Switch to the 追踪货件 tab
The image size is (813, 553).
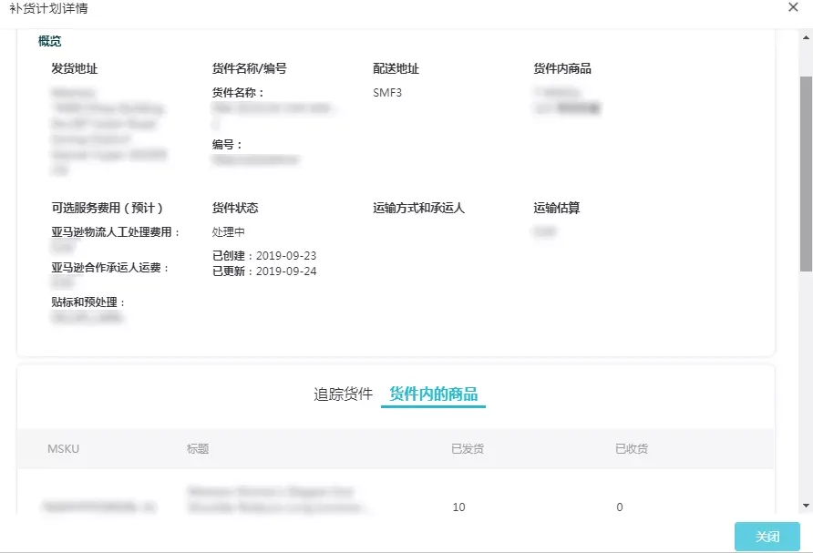(x=343, y=394)
